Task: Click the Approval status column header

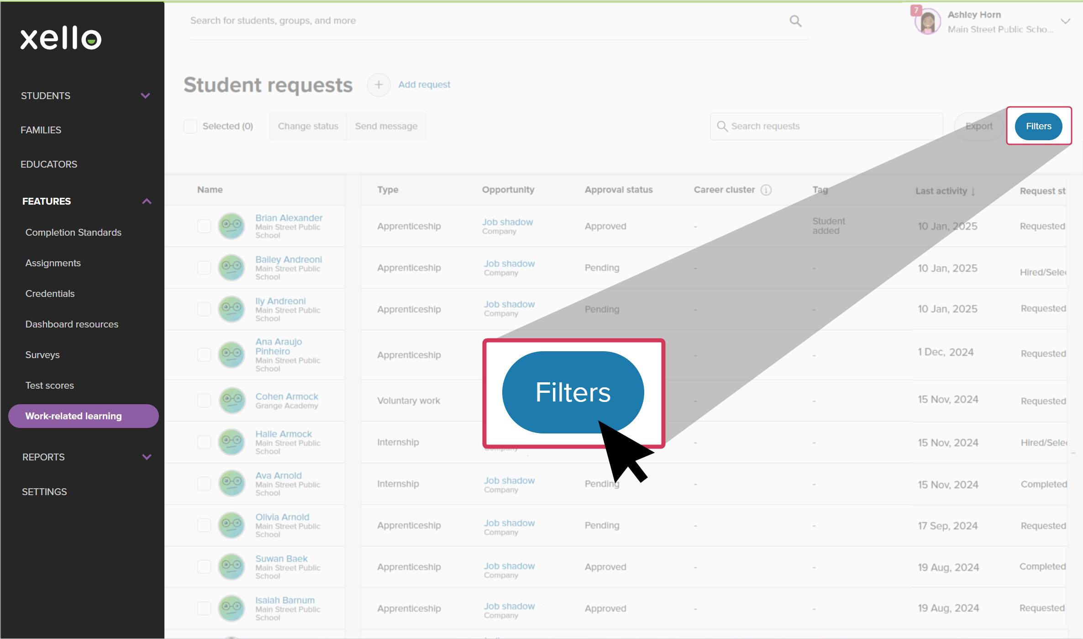Action: [619, 190]
